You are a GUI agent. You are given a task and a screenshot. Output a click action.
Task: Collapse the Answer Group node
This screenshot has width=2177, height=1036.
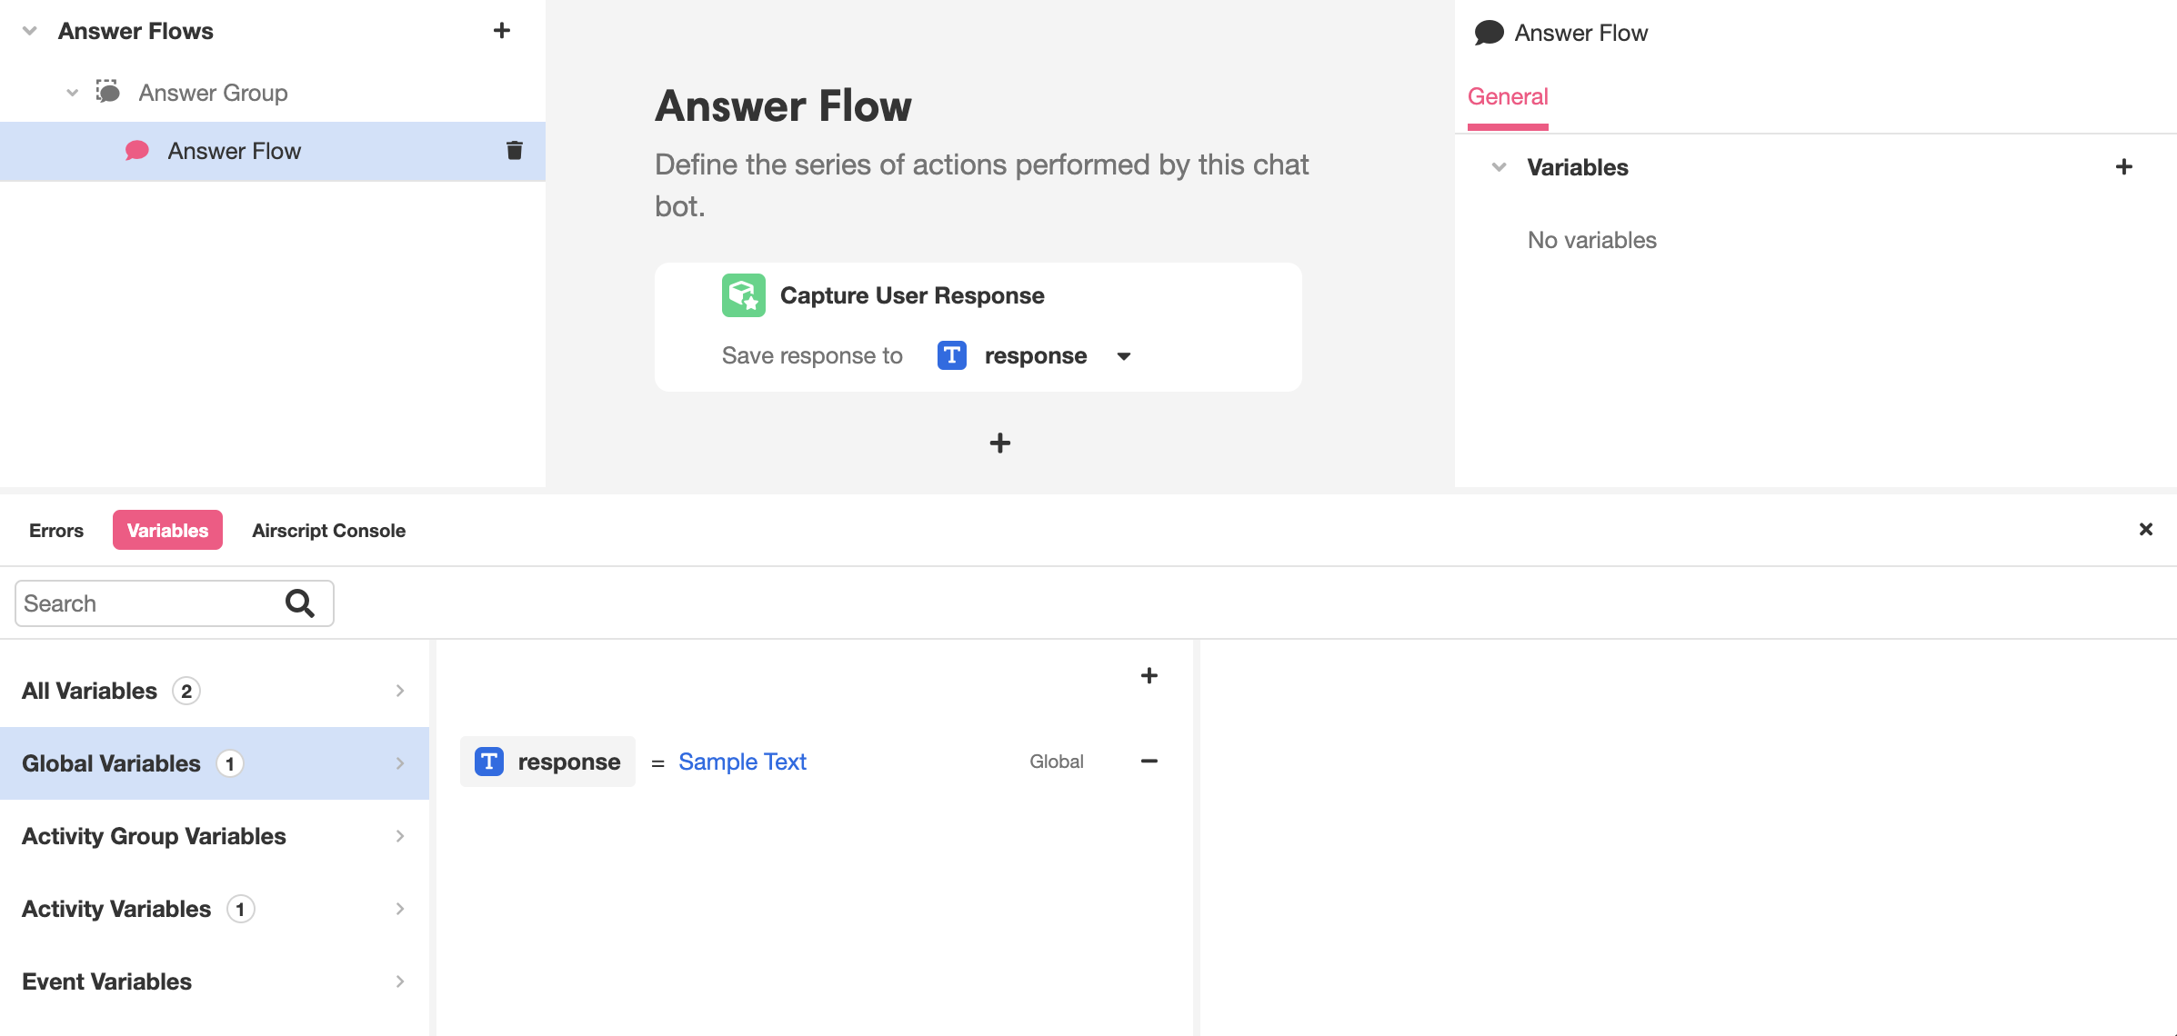coord(73,93)
